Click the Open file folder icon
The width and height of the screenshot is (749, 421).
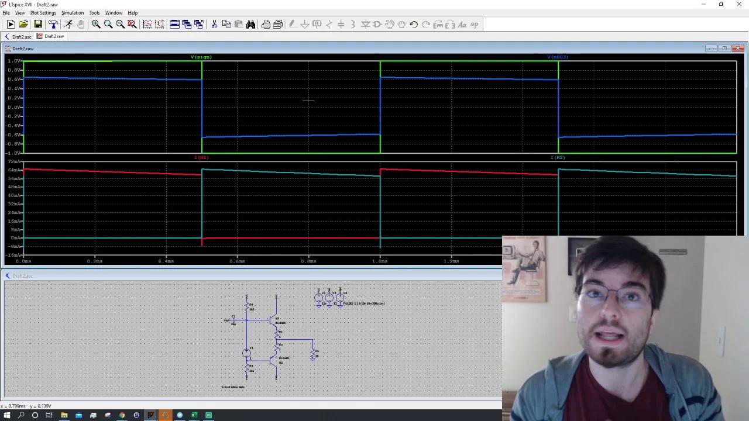tap(23, 24)
